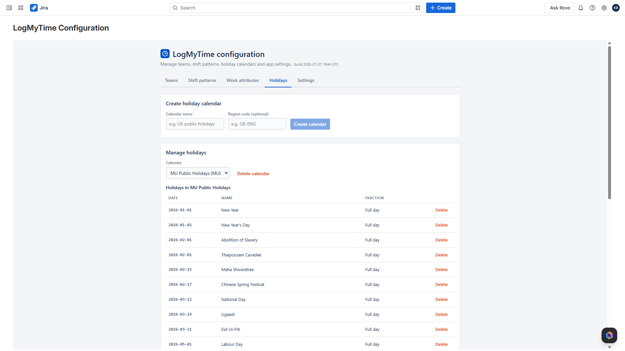
Task: Click the Thaipoosam Cavadee name
Action: pos(241,255)
